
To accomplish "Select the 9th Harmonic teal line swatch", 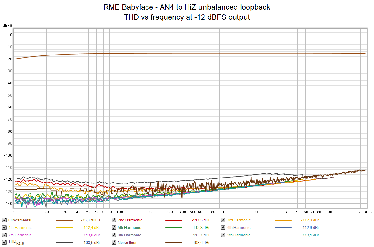I will click(283, 235).
